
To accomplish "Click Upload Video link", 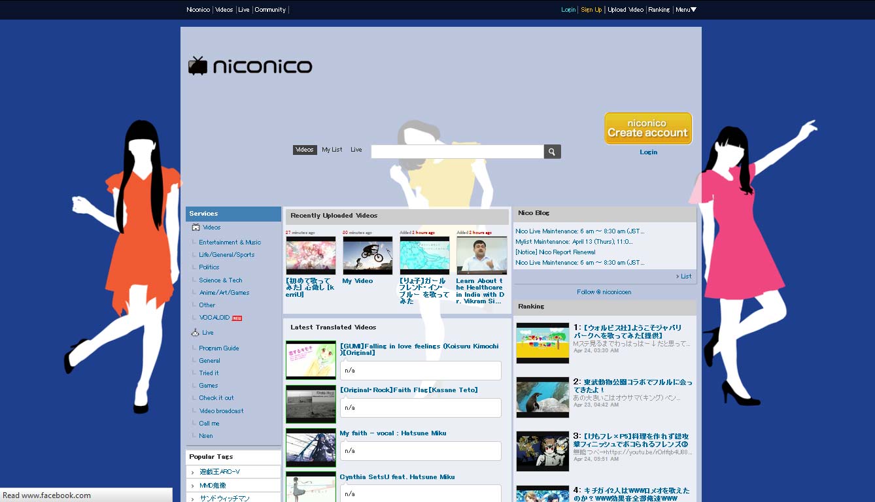I will click(x=626, y=10).
